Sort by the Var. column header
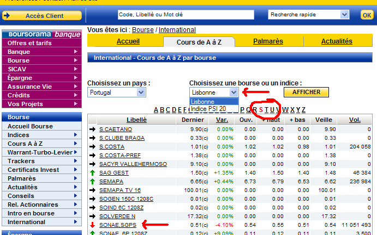The height and width of the screenshot is (235, 377). [222, 120]
